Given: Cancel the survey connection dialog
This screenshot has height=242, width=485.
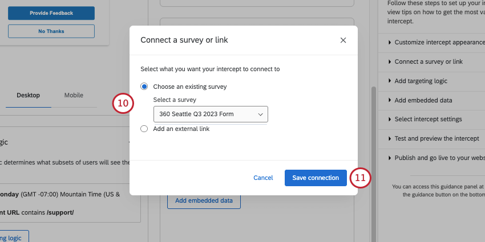Looking at the screenshot, I should [263, 178].
